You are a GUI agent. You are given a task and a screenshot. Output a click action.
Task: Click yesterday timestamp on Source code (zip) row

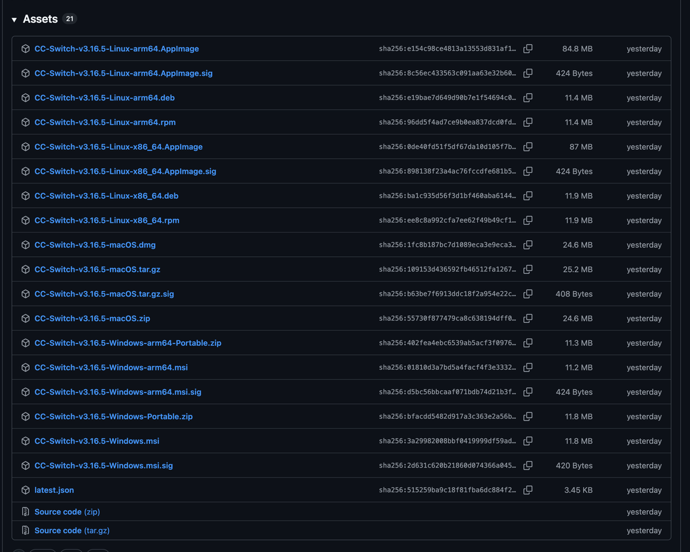644,512
